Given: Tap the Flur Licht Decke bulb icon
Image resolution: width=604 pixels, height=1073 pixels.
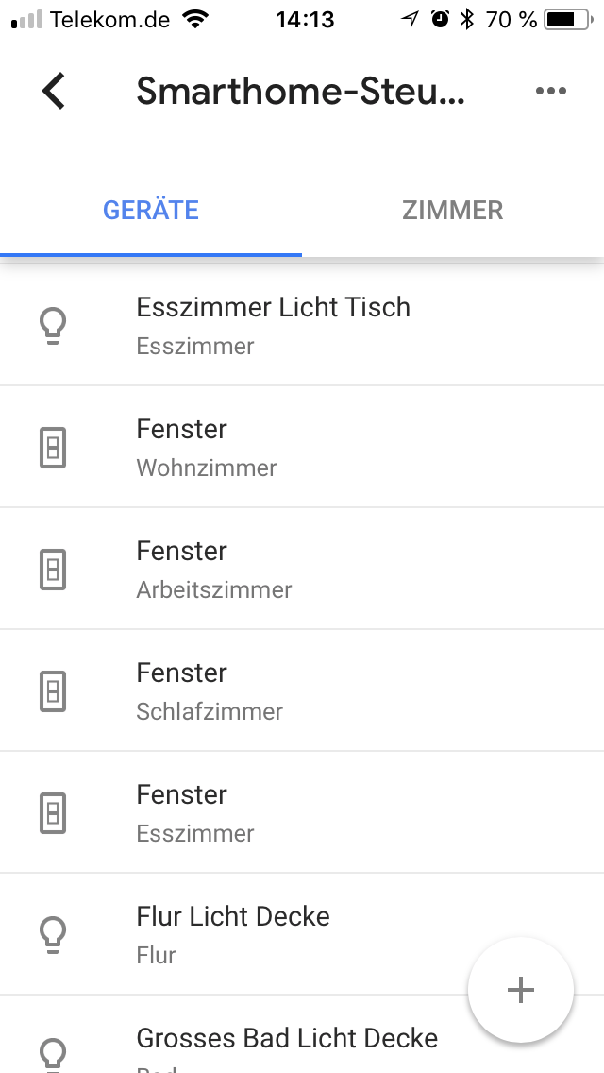Looking at the screenshot, I should coord(53,935).
